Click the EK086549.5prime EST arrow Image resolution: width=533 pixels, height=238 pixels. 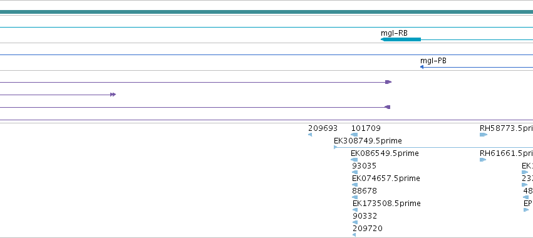coord(354,160)
